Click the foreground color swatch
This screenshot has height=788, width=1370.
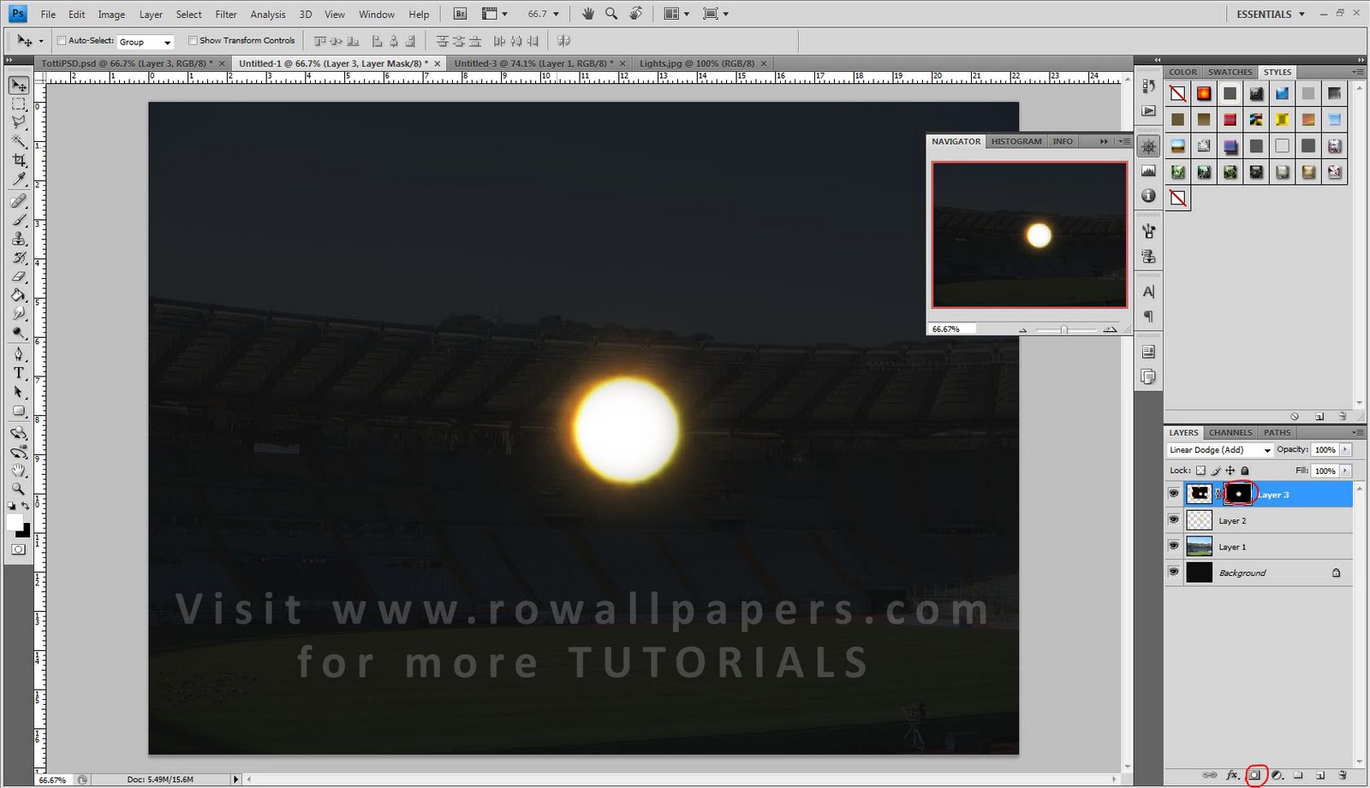click(15, 521)
